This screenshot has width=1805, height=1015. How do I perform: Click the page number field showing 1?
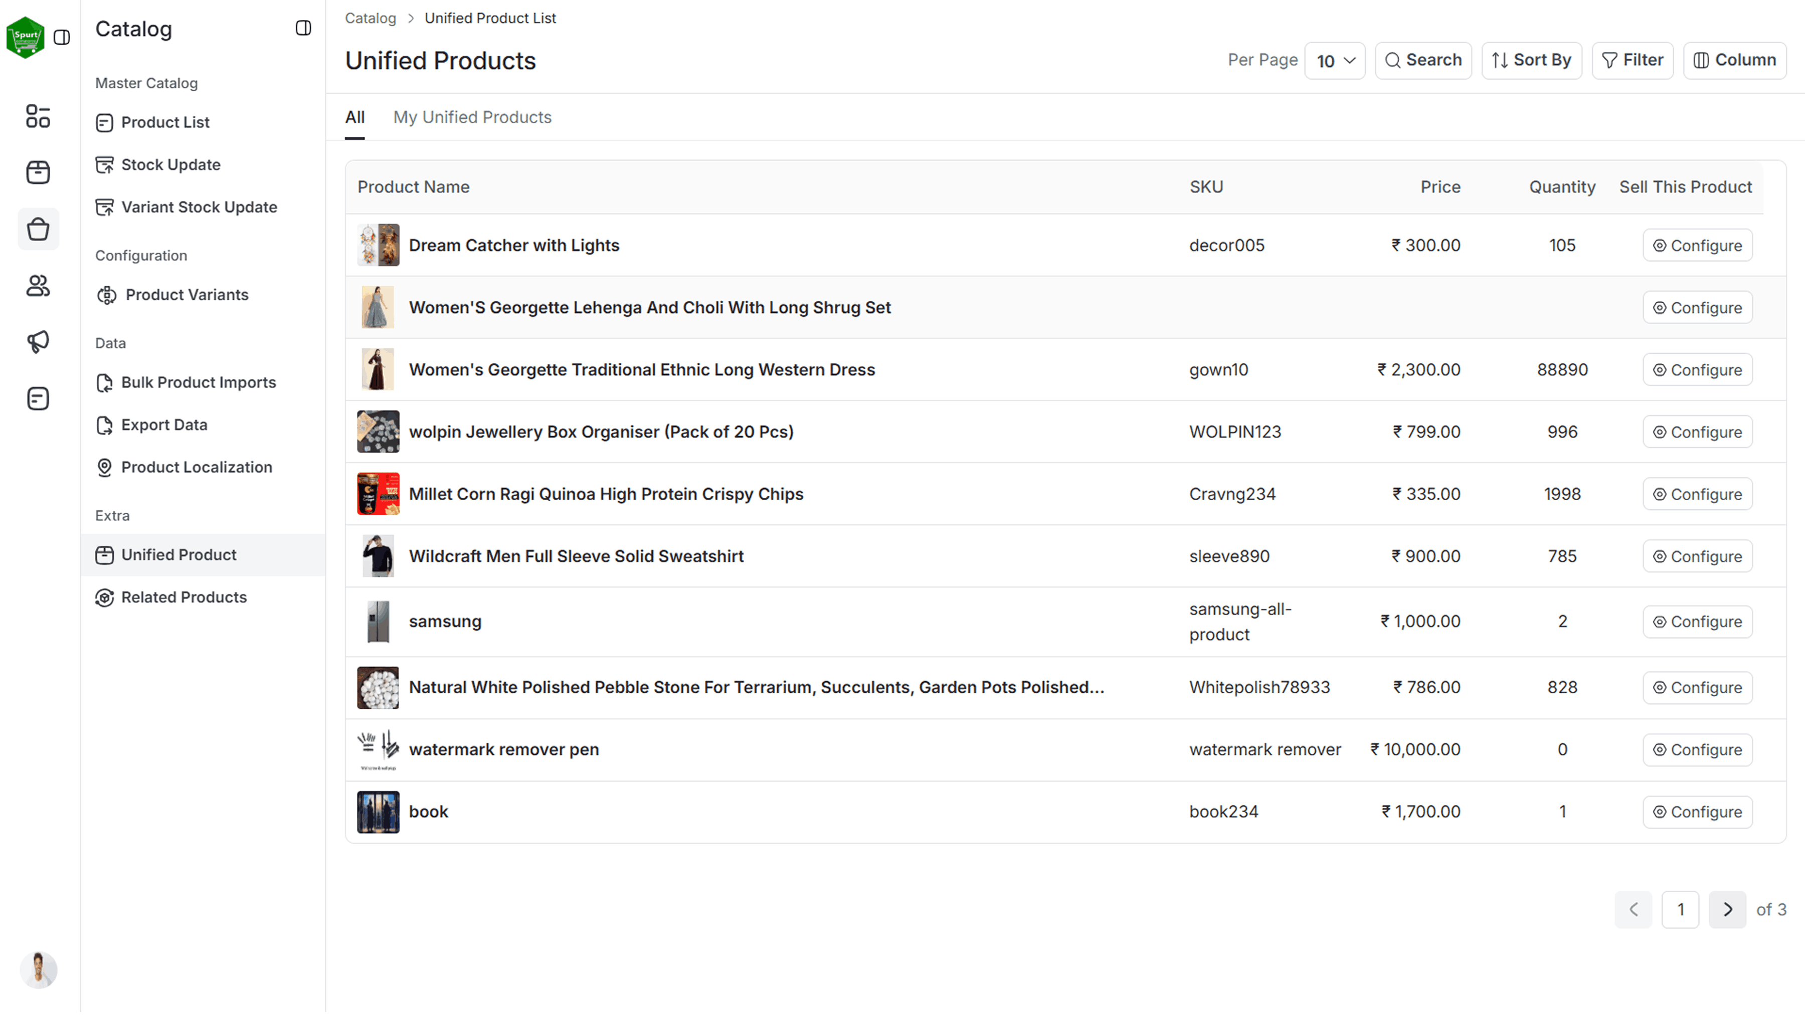coord(1680,910)
